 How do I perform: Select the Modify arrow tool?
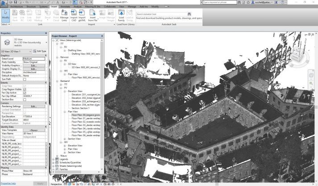click(x=5, y=16)
